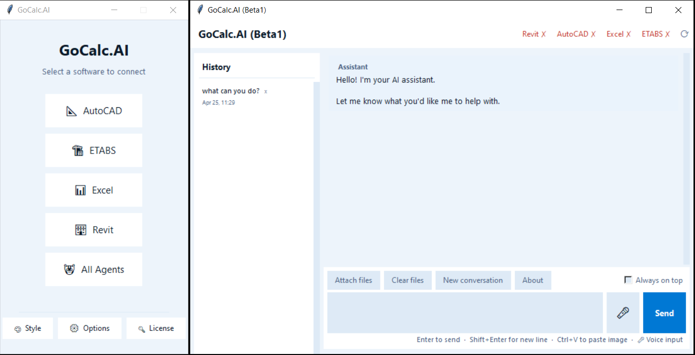This screenshot has height=355, width=695.
Task: Send the message with the Send button
Action: point(664,313)
